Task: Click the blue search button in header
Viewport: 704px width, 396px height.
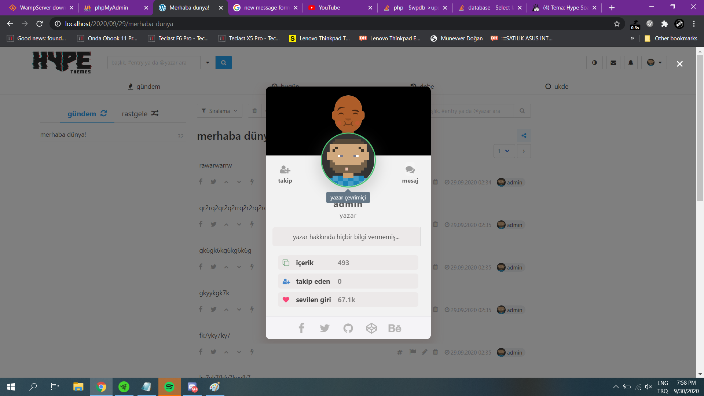Action: point(224,63)
